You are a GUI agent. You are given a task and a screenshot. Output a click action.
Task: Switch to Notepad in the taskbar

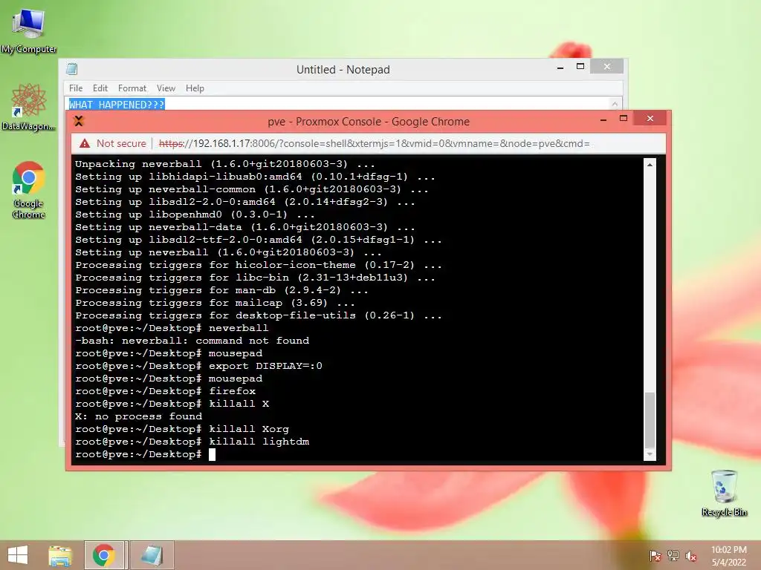(152, 555)
